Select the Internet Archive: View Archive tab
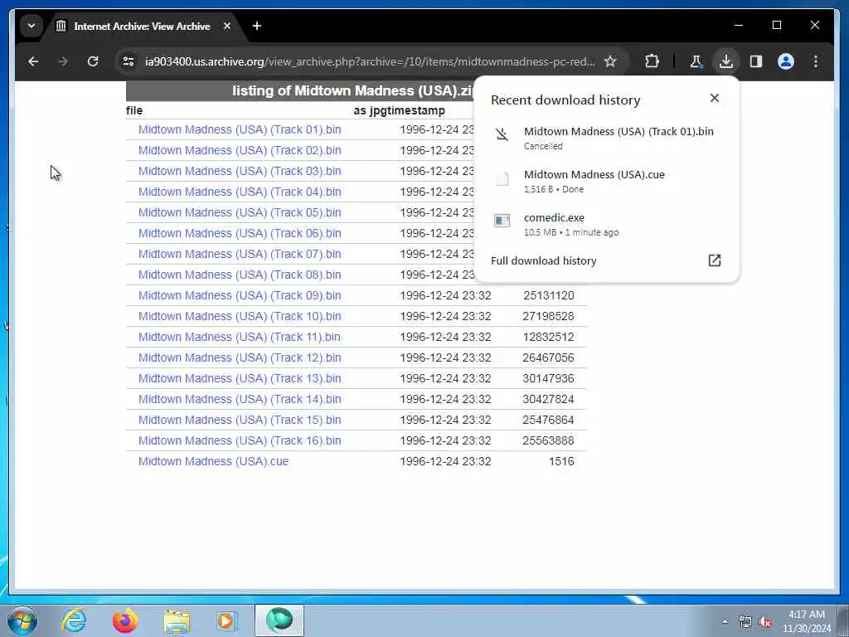Image resolution: width=849 pixels, height=637 pixels. click(142, 26)
